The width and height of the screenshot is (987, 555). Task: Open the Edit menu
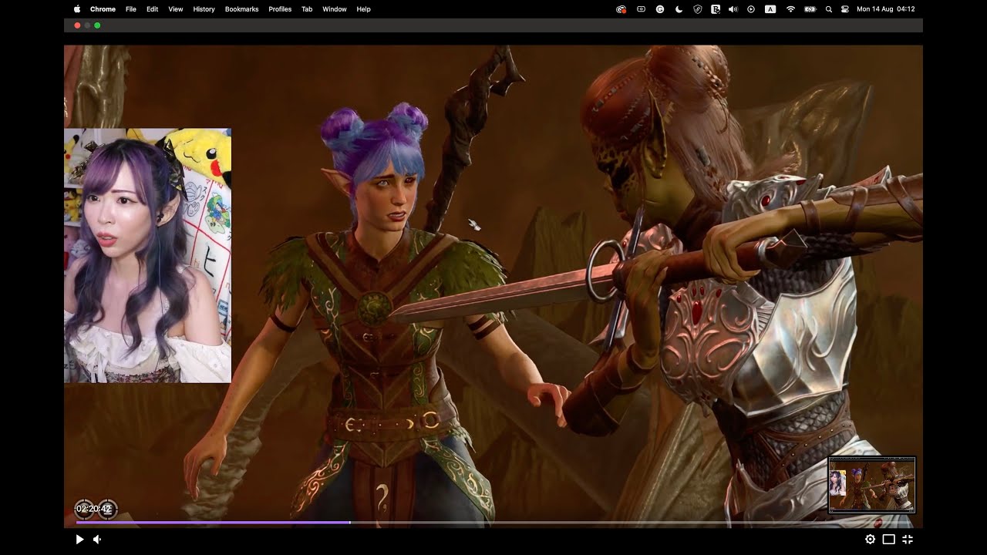pyautogui.click(x=153, y=9)
